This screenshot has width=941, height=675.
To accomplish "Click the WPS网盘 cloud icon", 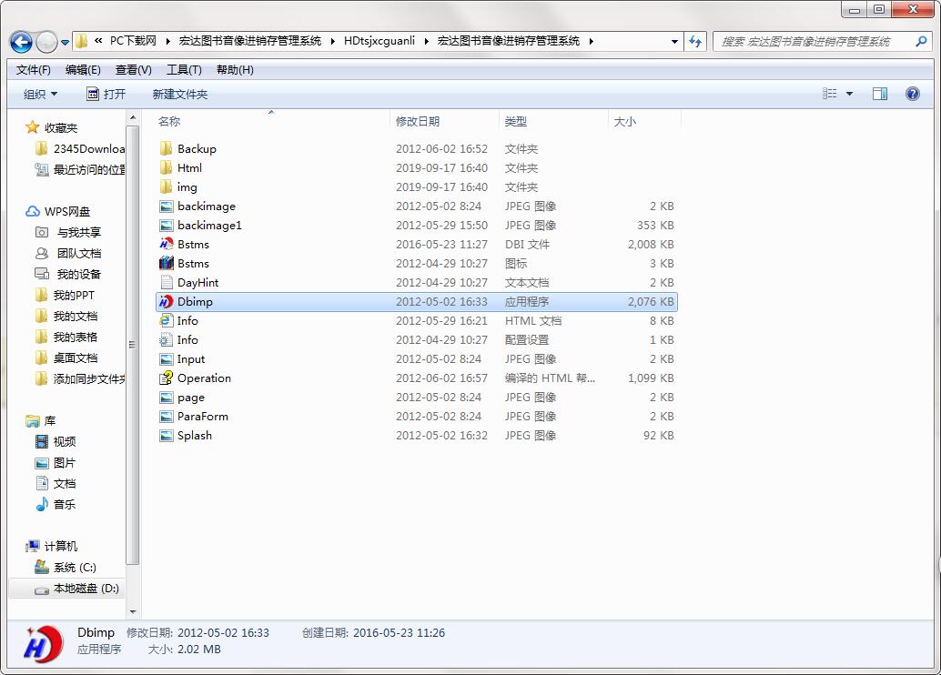I will click(x=33, y=212).
